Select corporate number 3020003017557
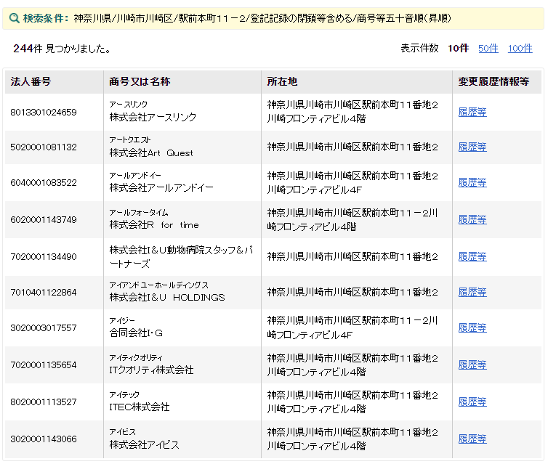 (44, 327)
